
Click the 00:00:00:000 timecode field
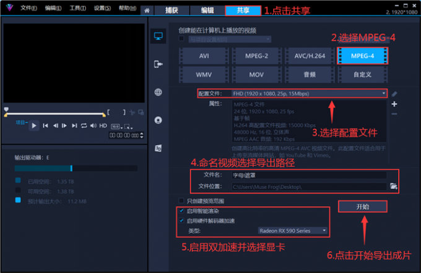124,135
